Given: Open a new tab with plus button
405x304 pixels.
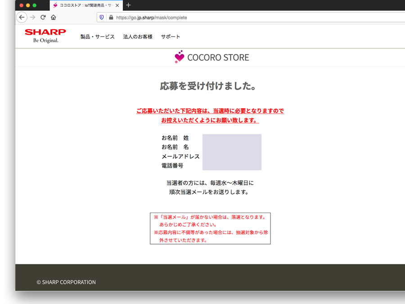Looking at the screenshot, I should [128, 5].
